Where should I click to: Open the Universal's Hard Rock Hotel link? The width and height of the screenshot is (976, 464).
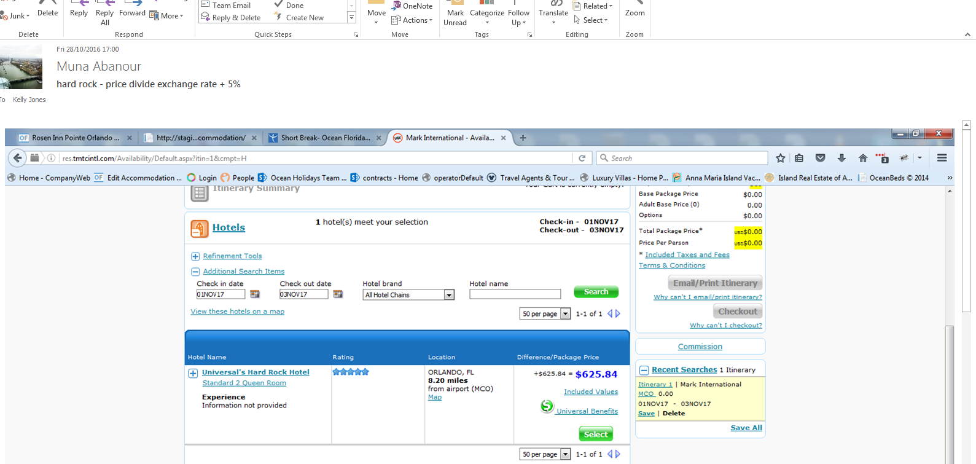coord(256,372)
